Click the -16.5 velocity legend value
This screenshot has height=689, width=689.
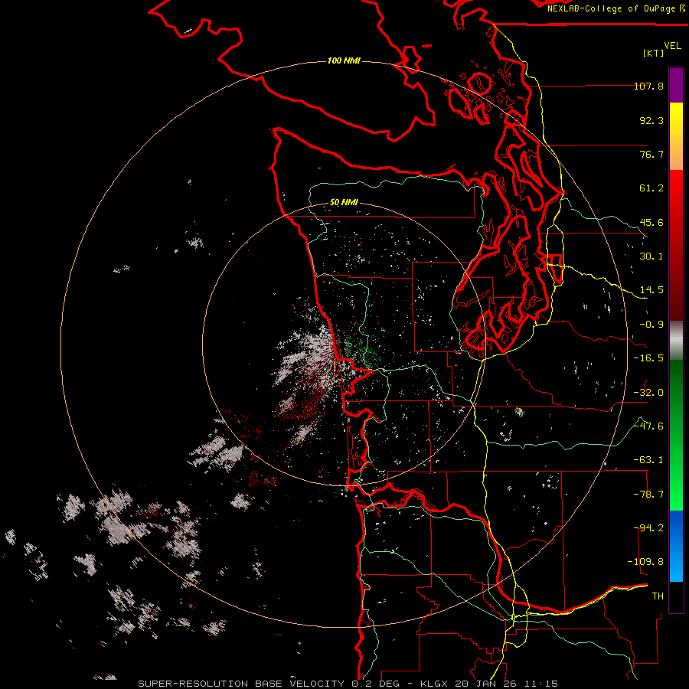(x=648, y=358)
